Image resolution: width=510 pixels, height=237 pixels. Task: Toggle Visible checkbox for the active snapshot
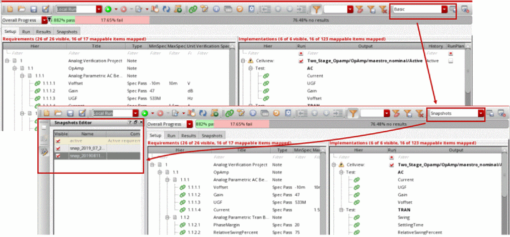pos(58,141)
